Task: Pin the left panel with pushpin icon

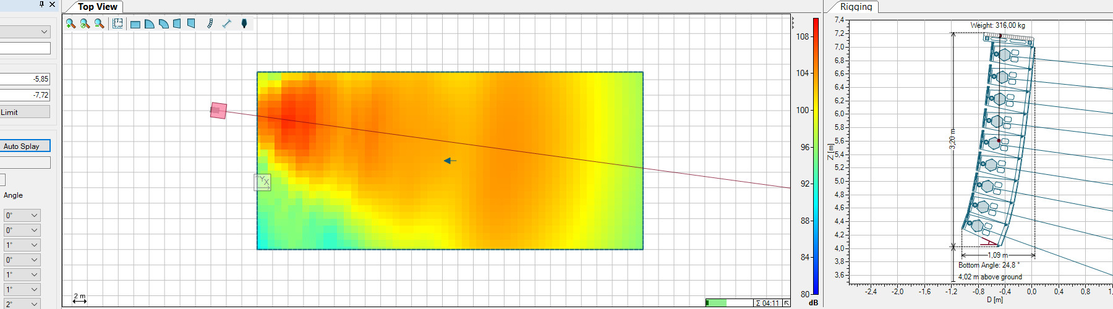Action: tap(41, 4)
